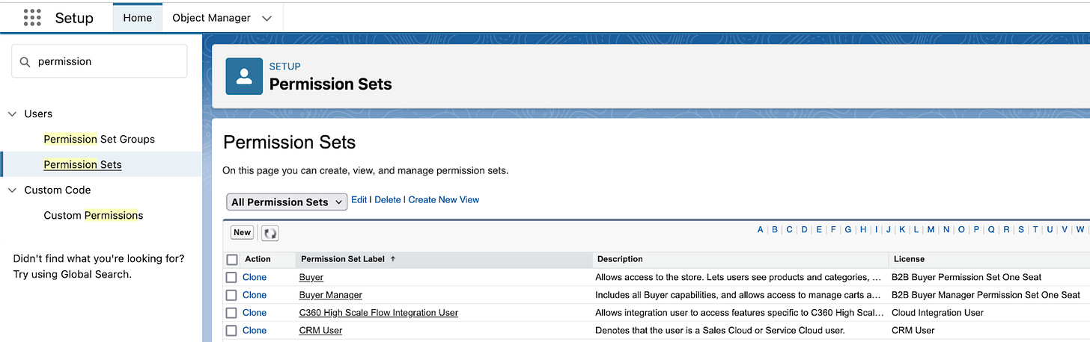Filter list by letter U
Screen dimensions: 1090x342
1050,230
